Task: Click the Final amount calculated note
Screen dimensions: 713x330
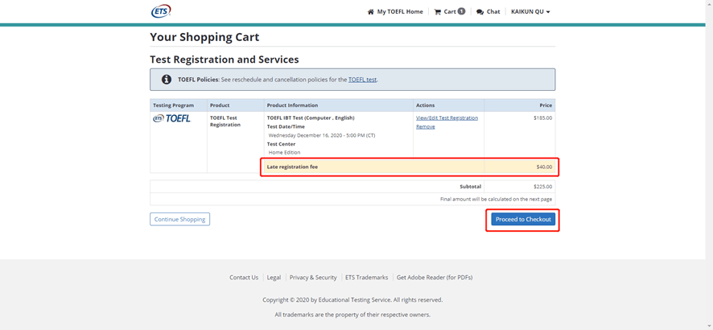Action: coord(496,199)
